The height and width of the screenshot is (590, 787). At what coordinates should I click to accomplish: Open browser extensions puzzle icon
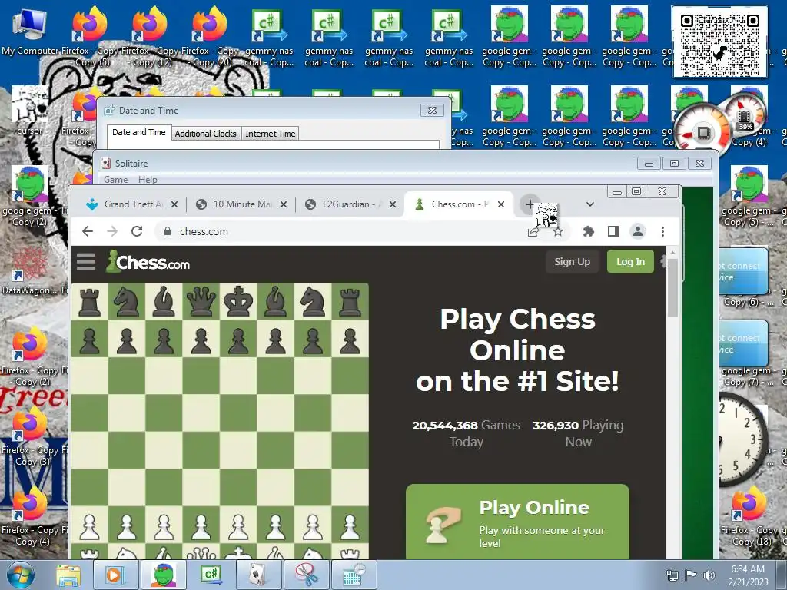pos(588,231)
